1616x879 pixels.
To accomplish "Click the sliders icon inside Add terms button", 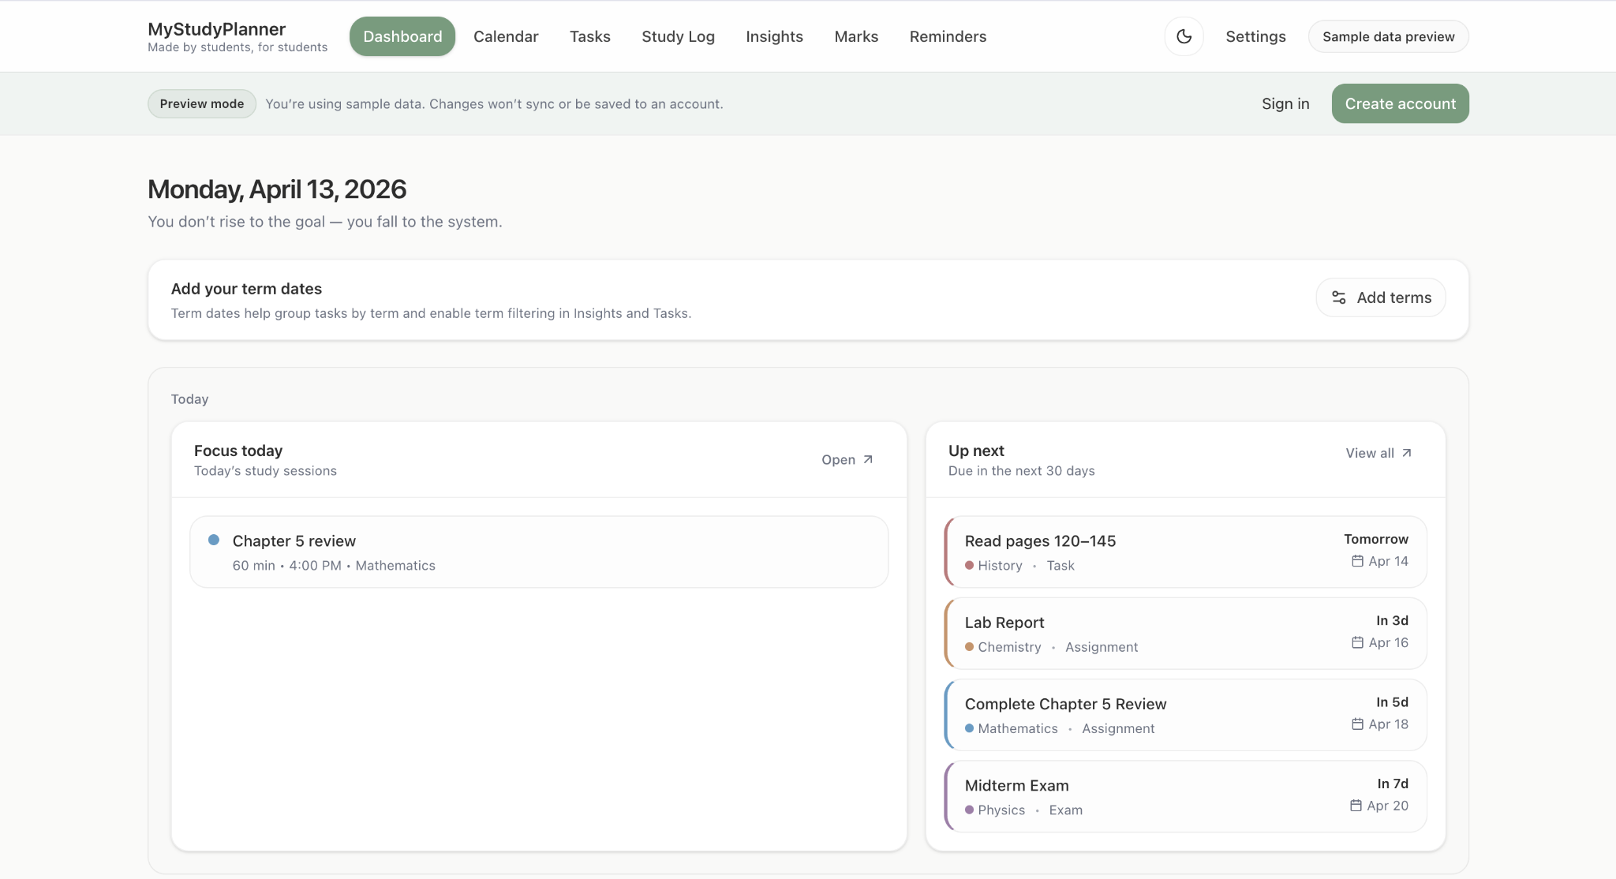I will pos(1340,297).
